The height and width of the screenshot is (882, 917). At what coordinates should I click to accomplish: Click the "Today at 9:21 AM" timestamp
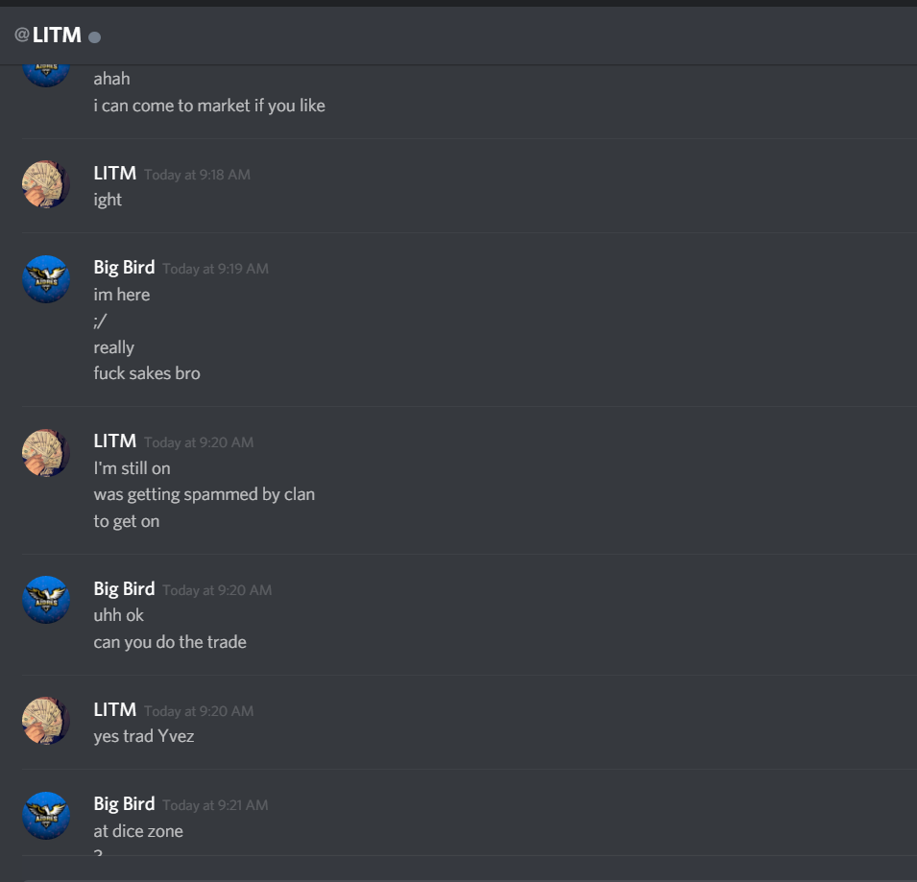[215, 805]
